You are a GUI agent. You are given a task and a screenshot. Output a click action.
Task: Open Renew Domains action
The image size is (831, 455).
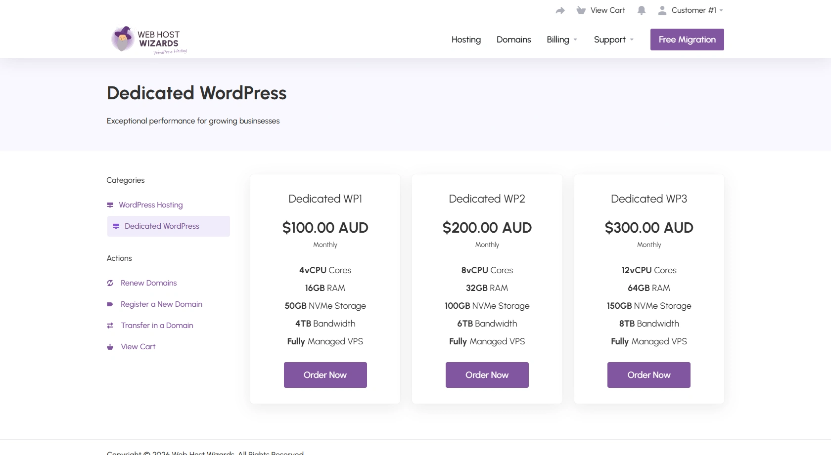[148, 283]
